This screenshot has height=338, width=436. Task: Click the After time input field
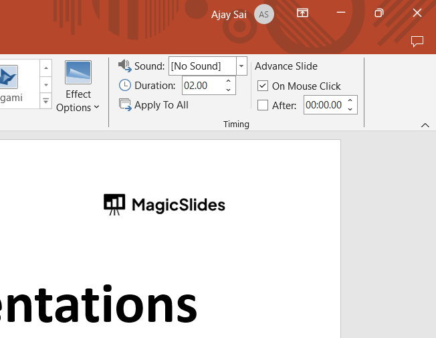pos(324,105)
